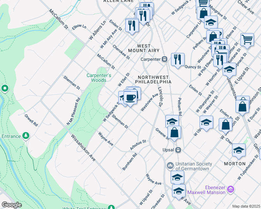The height and width of the screenshot is (209, 261).
Task: Click the Elbow Ln street label
Action: (79, 27)
